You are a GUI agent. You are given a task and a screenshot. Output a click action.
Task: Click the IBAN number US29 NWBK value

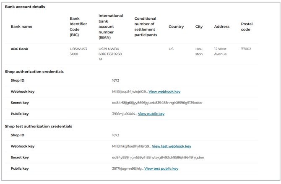tap(110, 54)
